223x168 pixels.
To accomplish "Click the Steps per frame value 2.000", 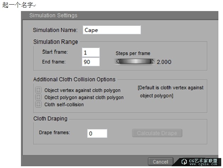I will click(164, 62).
